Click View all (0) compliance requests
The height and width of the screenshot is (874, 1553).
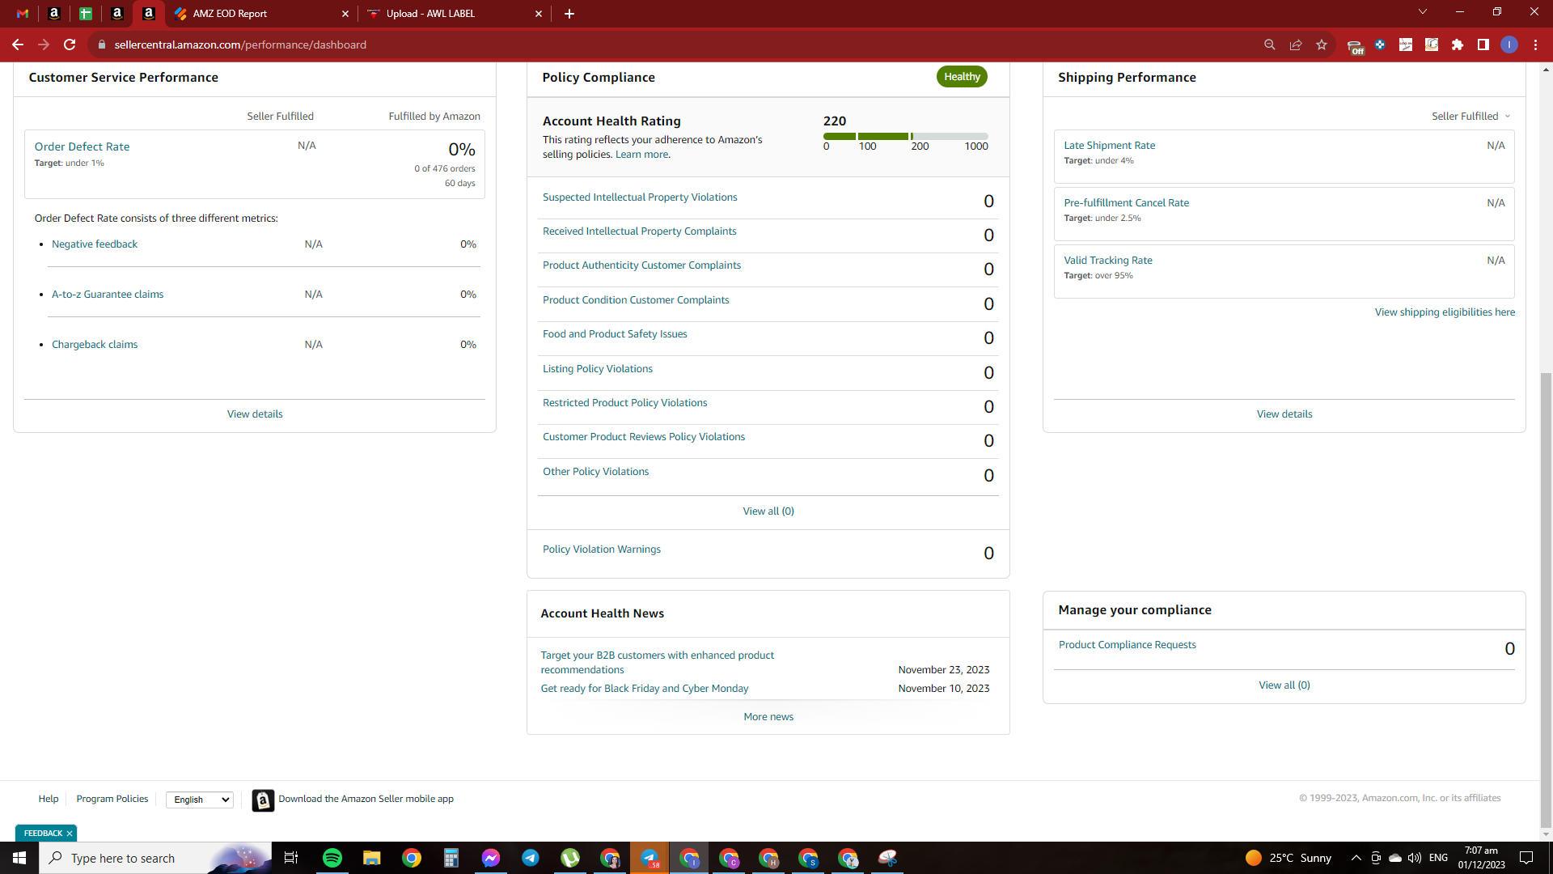point(1284,685)
